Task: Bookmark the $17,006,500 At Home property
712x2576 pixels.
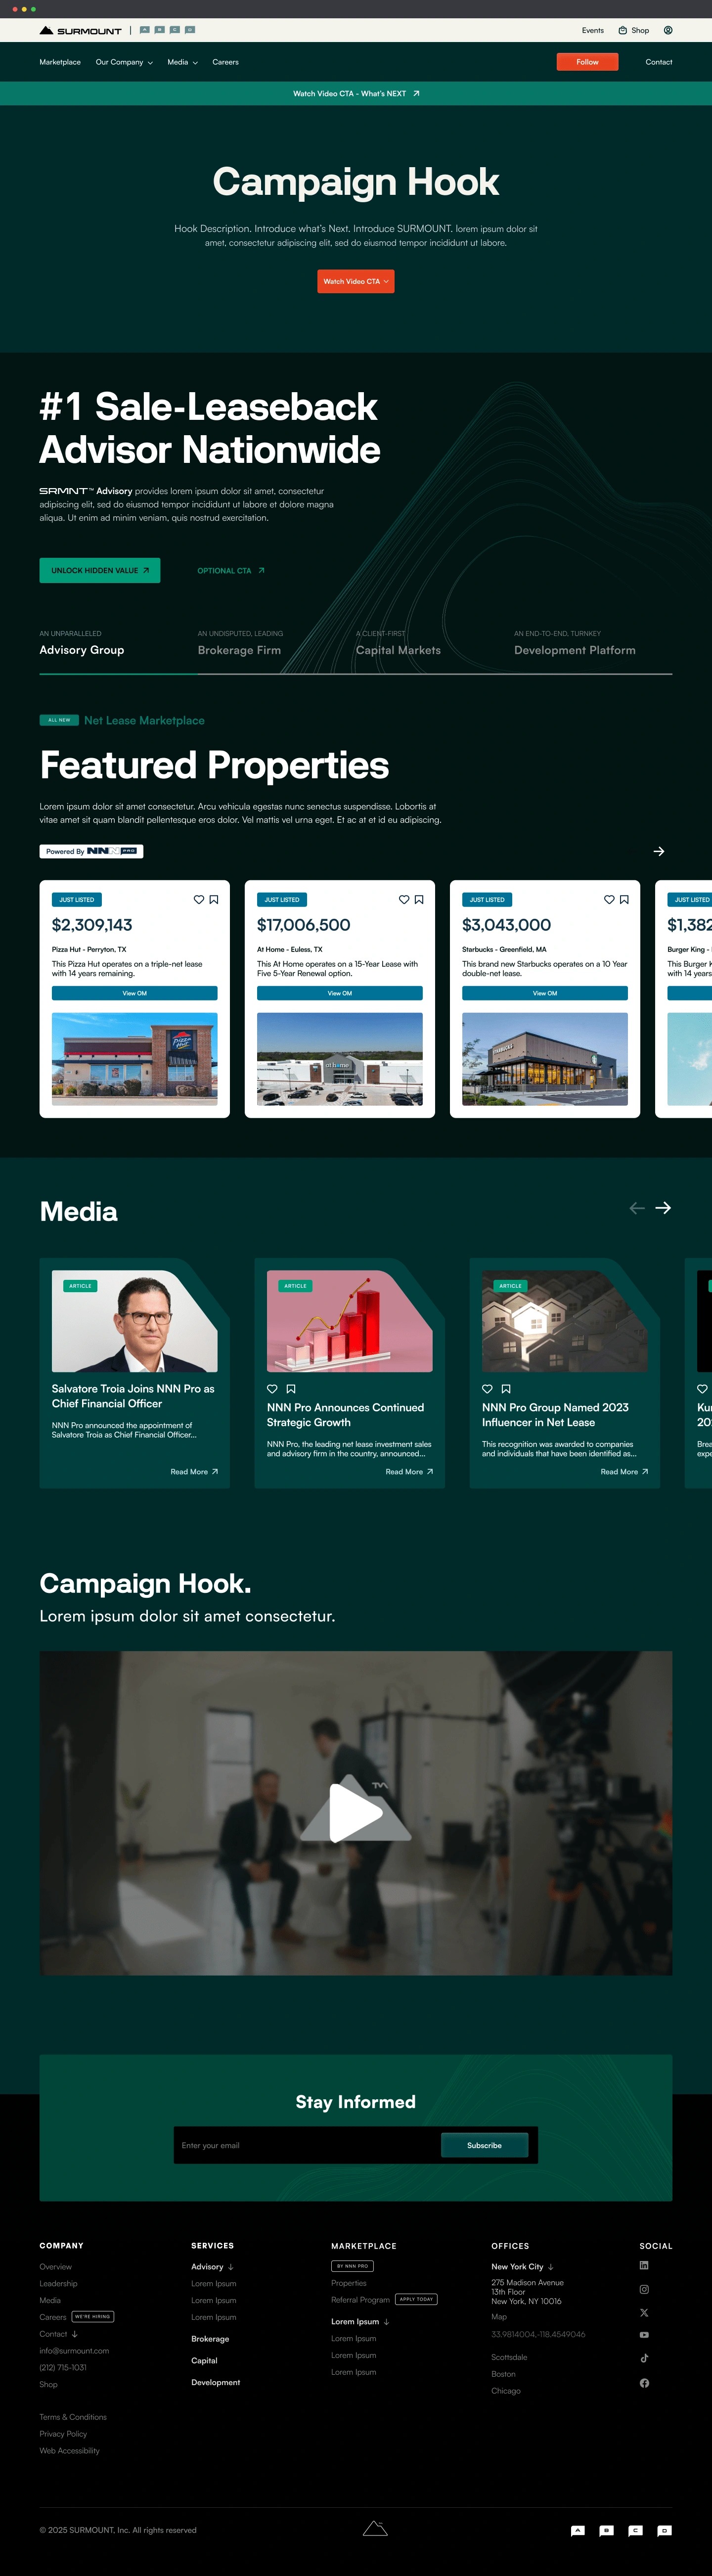Action: pyautogui.click(x=419, y=899)
